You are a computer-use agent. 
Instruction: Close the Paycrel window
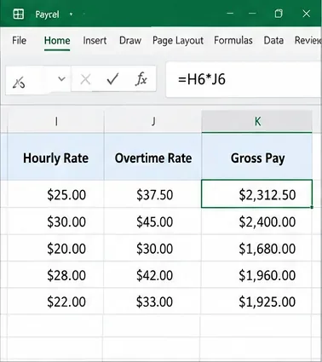click(x=307, y=14)
